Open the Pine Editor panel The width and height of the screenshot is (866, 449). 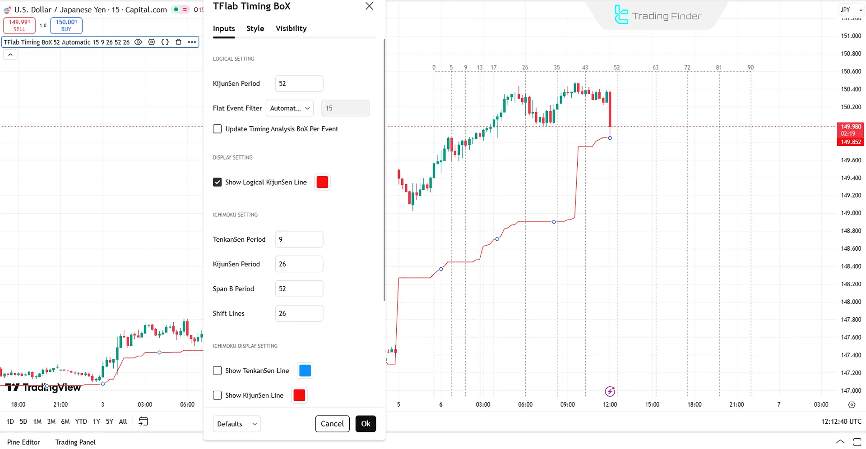click(x=23, y=442)
